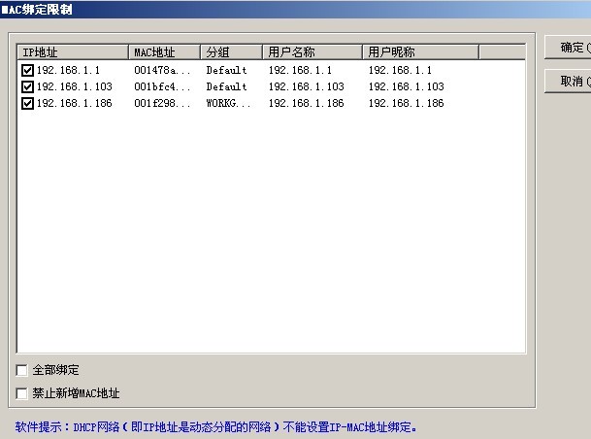Click the 用户昵称 cell 192.168.1.186
The width and height of the screenshot is (591, 439).
click(x=406, y=103)
